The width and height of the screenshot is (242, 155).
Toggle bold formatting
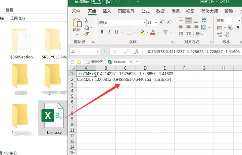[x=102, y=32]
